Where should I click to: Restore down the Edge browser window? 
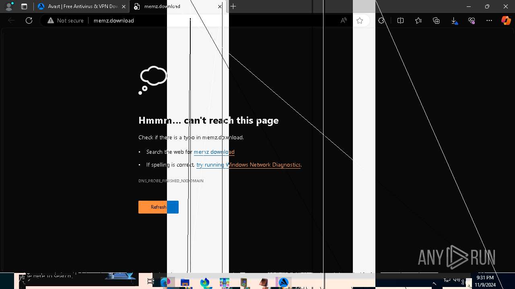click(x=487, y=6)
